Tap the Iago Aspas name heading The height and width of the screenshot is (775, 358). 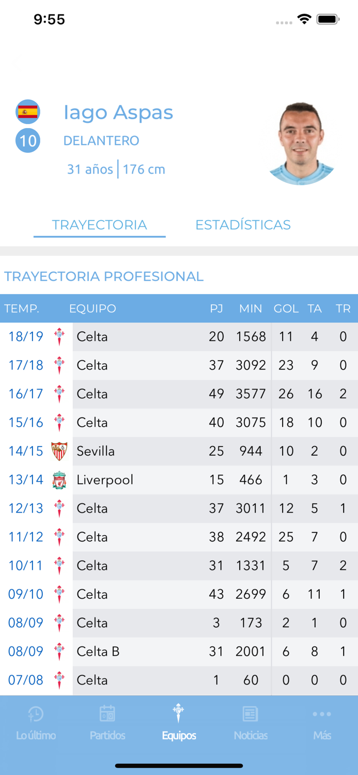point(118,113)
